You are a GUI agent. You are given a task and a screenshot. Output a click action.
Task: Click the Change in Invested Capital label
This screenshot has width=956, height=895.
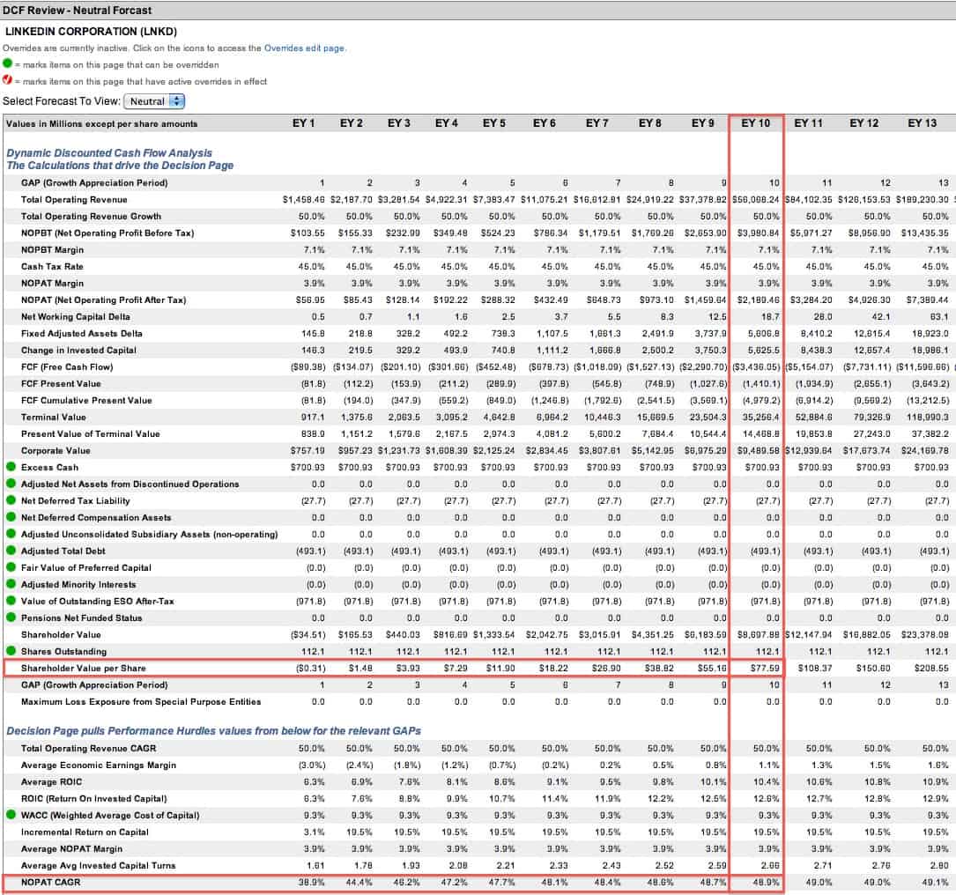pos(78,351)
